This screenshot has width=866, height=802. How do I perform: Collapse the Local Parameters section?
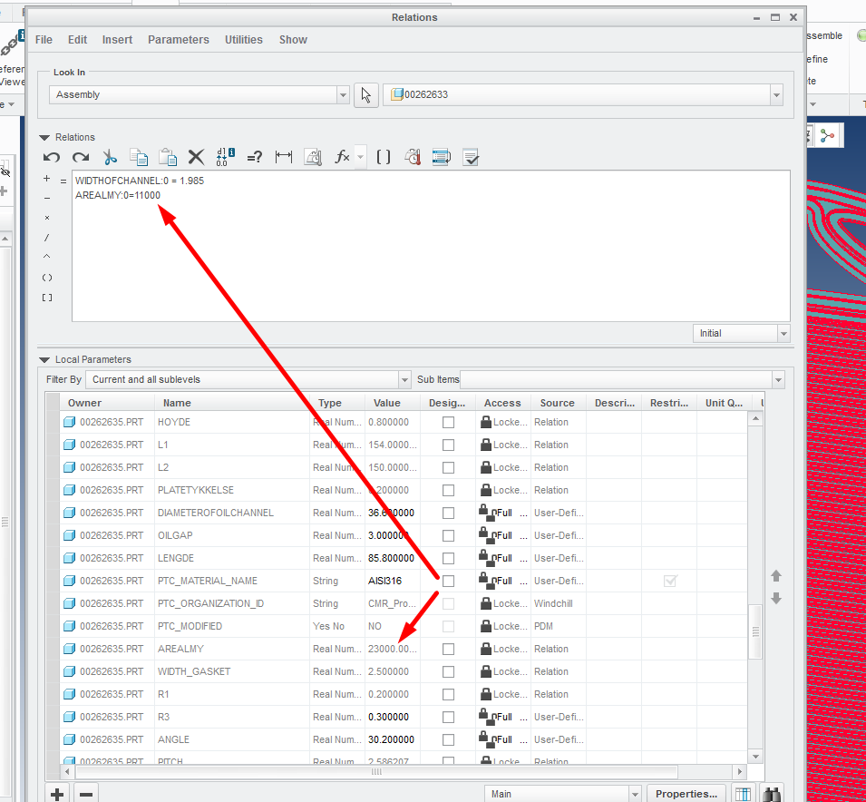pyautogui.click(x=44, y=358)
